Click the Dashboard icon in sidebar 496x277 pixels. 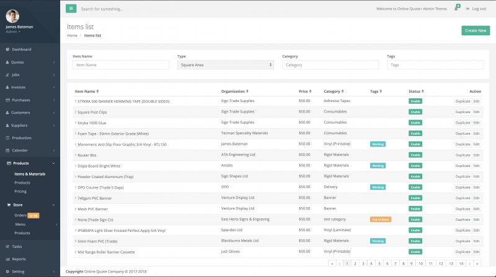[x=7, y=49]
